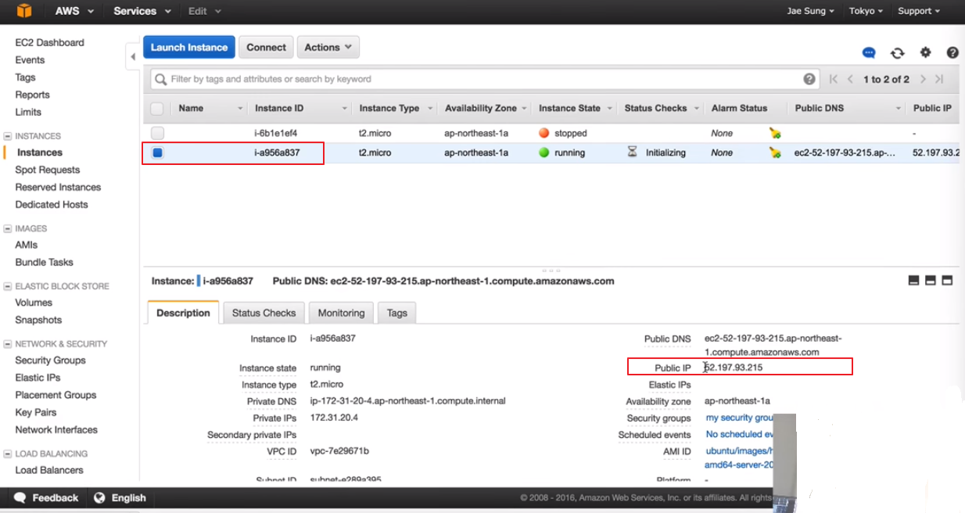Select the stopped instance row i-6b1e1ef4

pyautogui.click(x=552, y=133)
